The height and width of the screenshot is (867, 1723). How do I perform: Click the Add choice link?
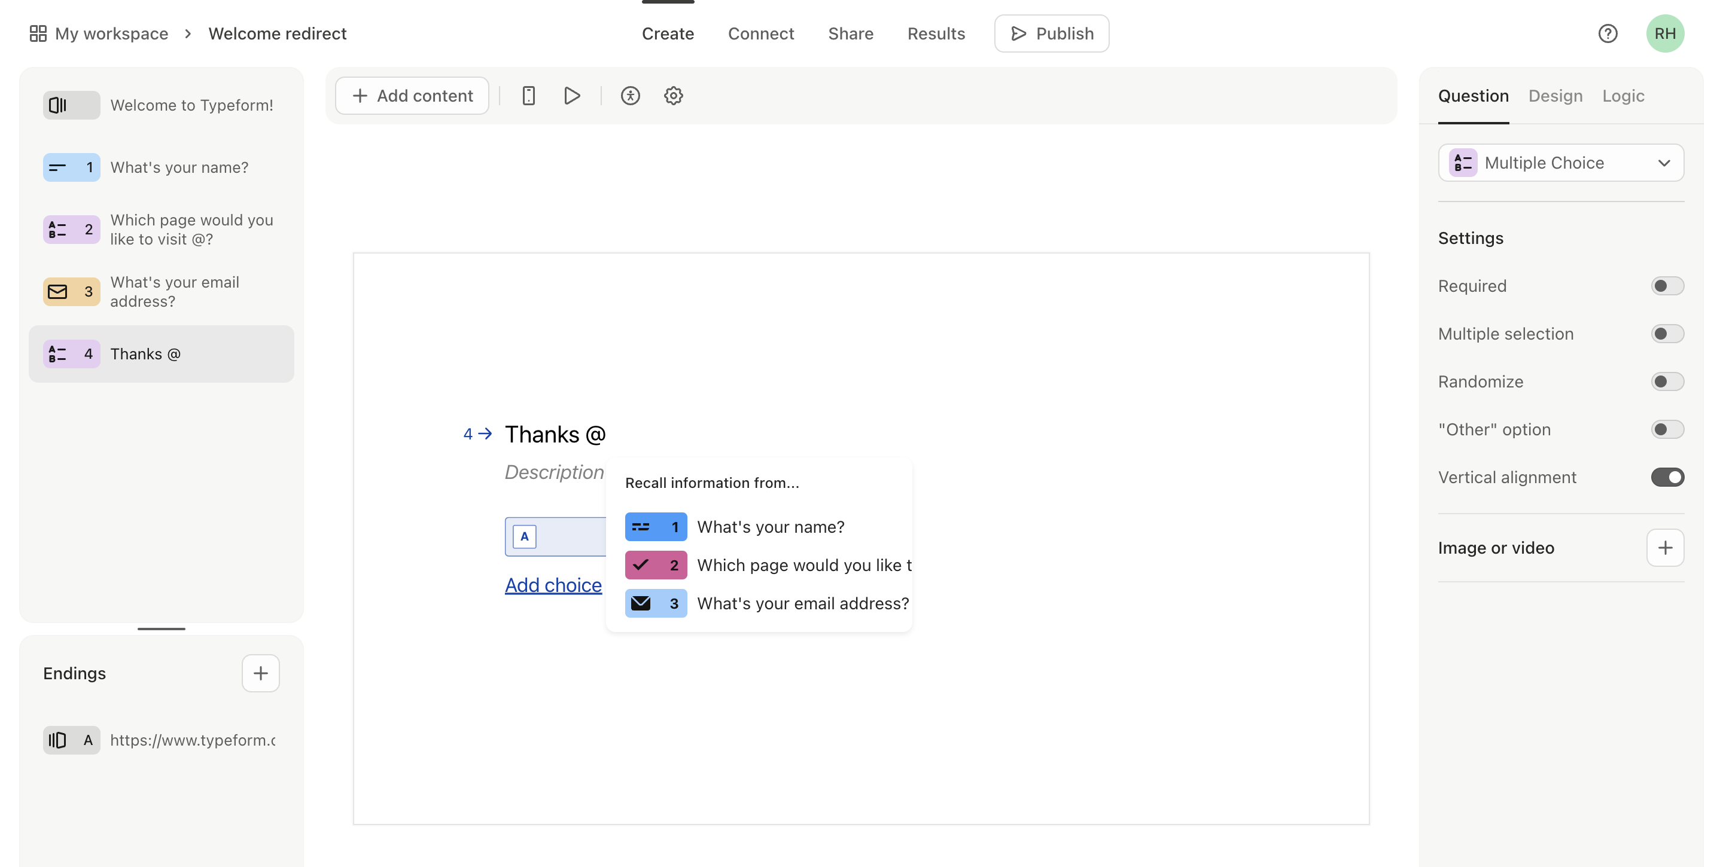pyautogui.click(x=553, y=583)
